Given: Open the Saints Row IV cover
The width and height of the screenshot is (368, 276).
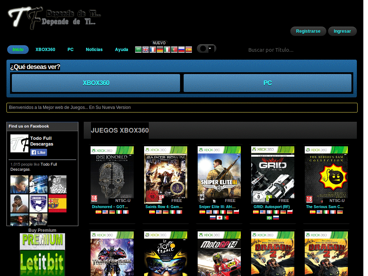Looking at the screenshot, I should point(166,175).
